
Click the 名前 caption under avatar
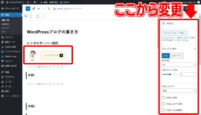pyautogui.click(x=33, y=60)
